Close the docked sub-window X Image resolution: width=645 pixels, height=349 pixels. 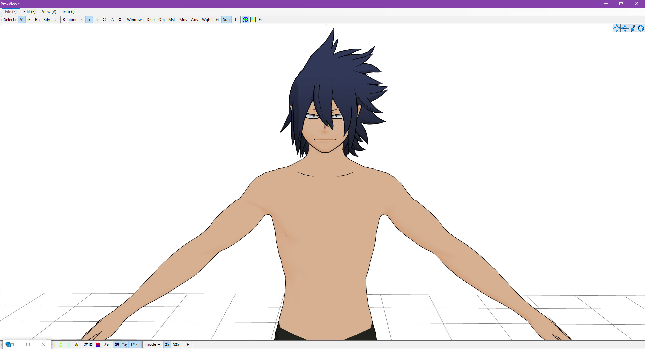43,344
